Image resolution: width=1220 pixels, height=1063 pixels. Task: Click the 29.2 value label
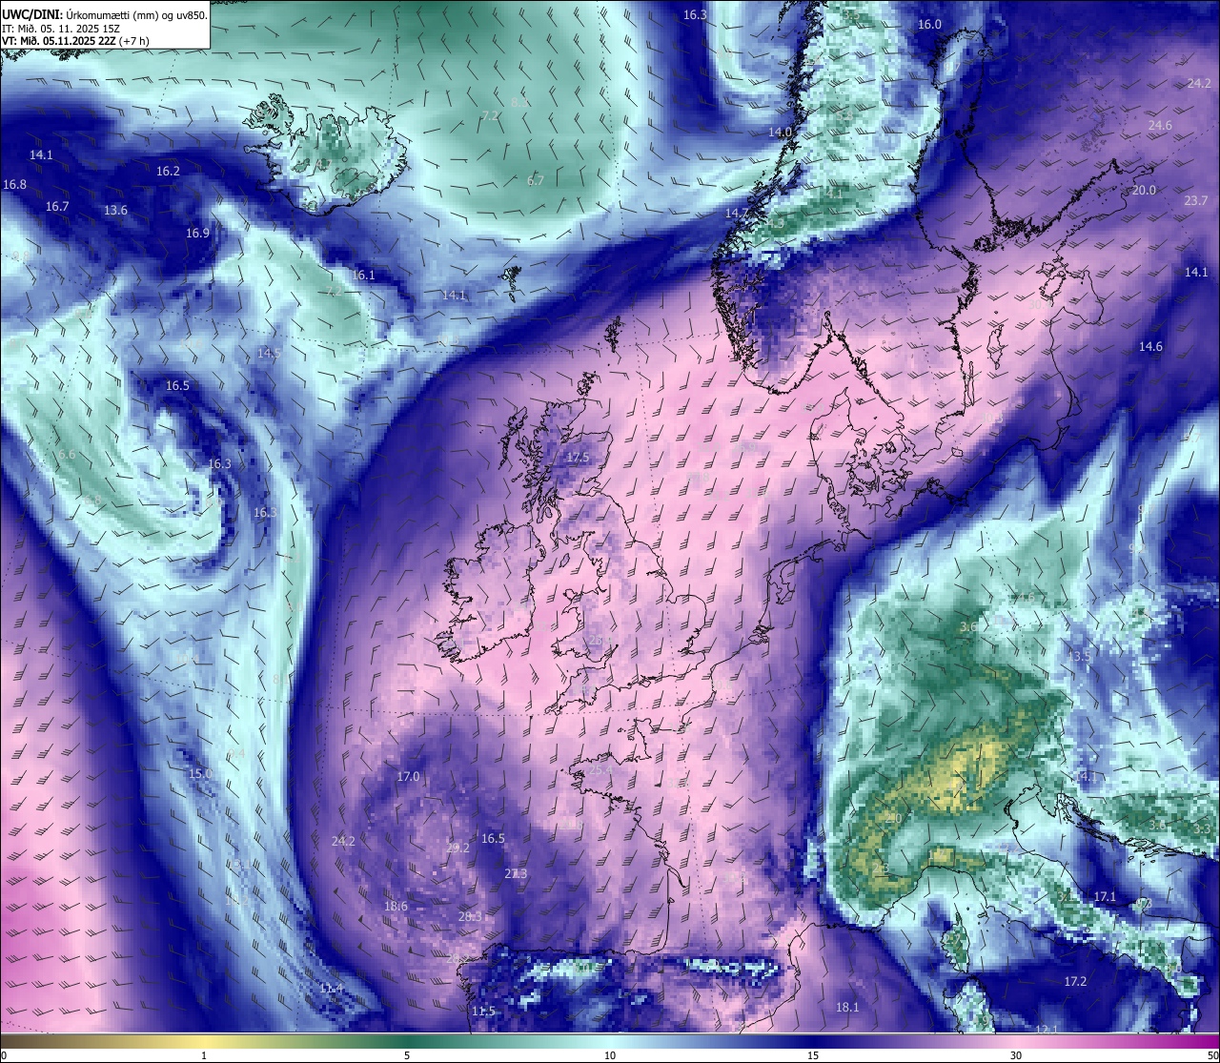click(457, 848)
